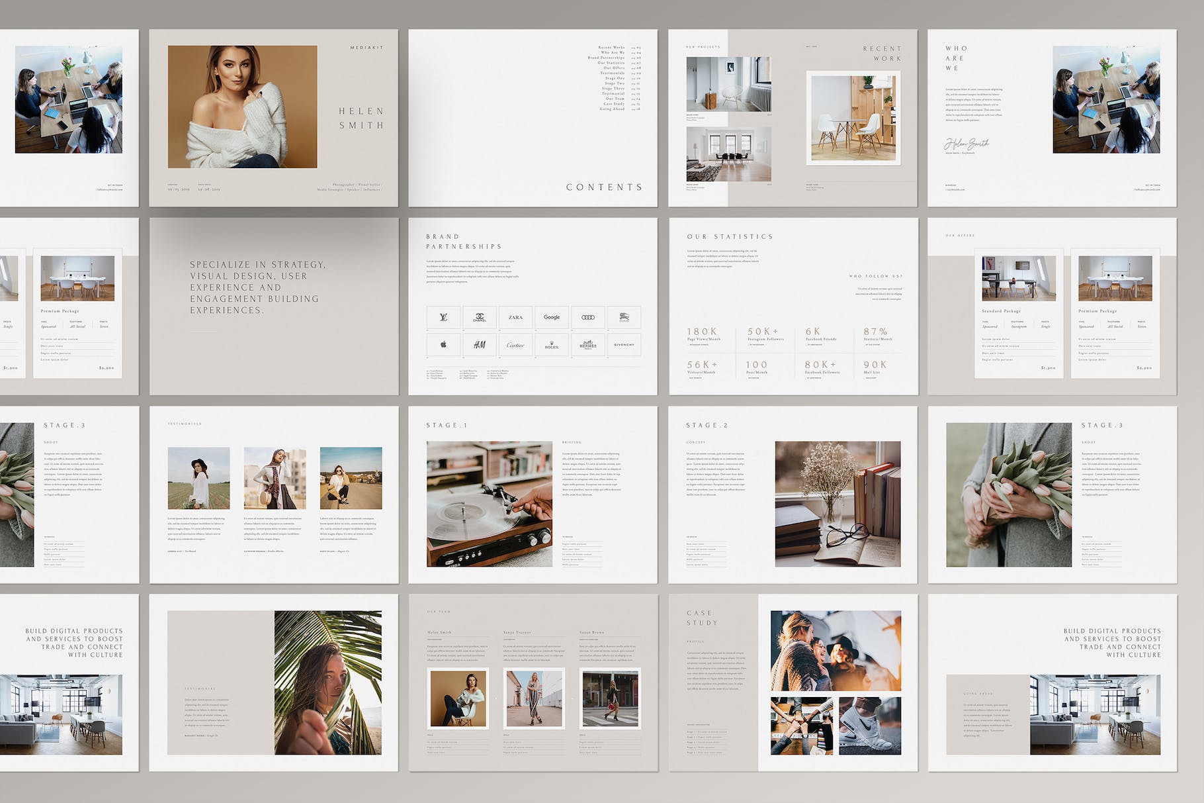Screen dimensions: 1204x803
Task: Click the Standard Package card title
Action: [x=1001, y=310]
